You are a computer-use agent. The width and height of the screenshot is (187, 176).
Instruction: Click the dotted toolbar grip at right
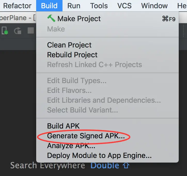click(x=183, y=31)
